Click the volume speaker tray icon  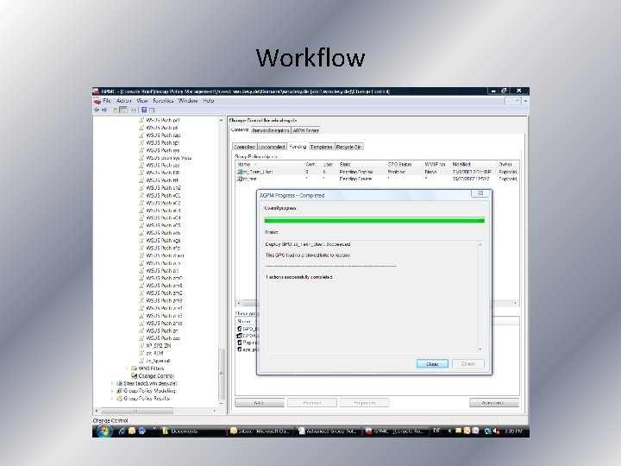pos(496,431)
